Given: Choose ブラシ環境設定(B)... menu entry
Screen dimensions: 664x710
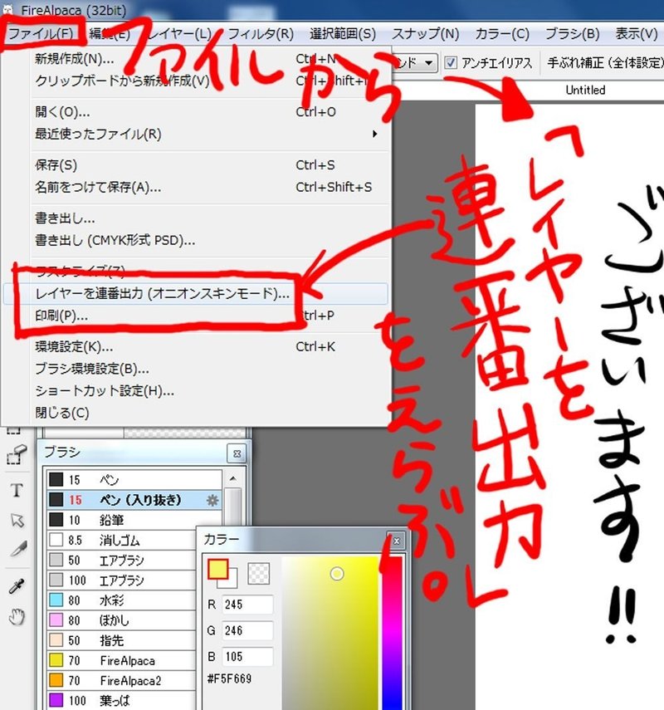Looking at the screenshot, I should (197, 369).
